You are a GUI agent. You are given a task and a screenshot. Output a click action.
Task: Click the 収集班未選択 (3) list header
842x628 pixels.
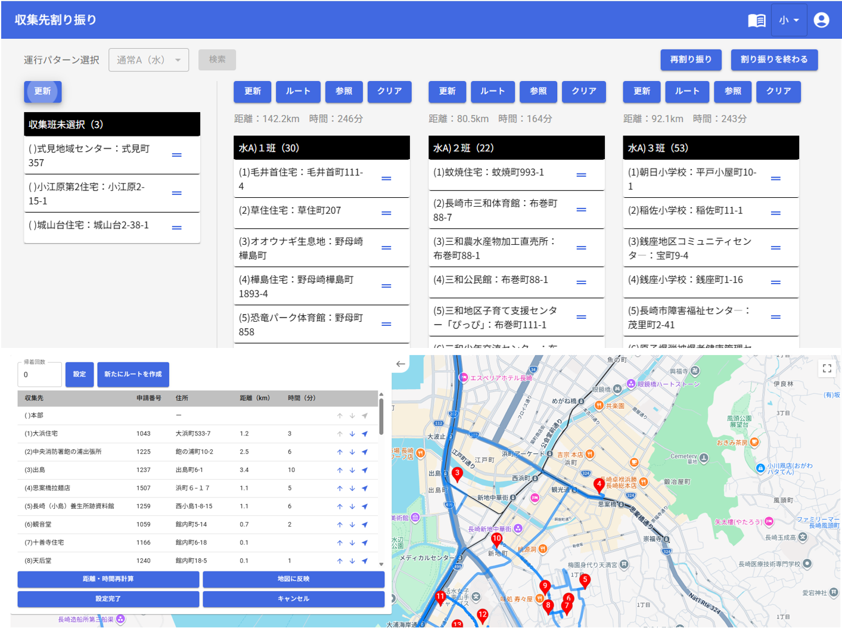tap(112, 125)
